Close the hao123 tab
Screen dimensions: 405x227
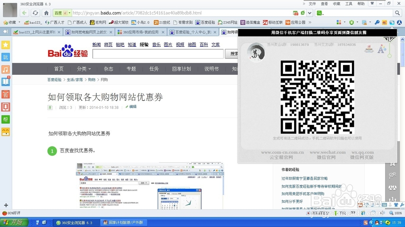(59, 32)
